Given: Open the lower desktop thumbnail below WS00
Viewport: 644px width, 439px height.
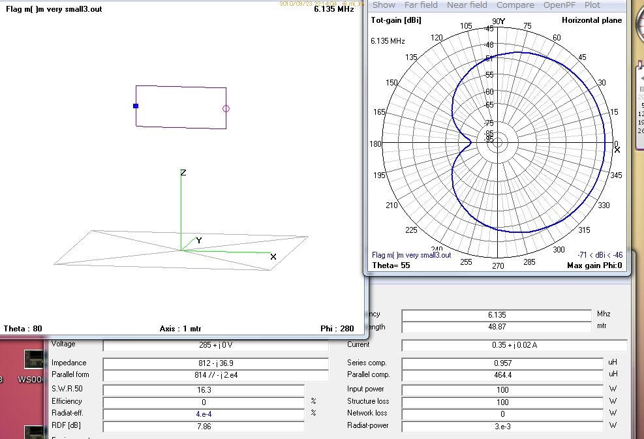Looking at the screenshot, I should coord(34,432).
